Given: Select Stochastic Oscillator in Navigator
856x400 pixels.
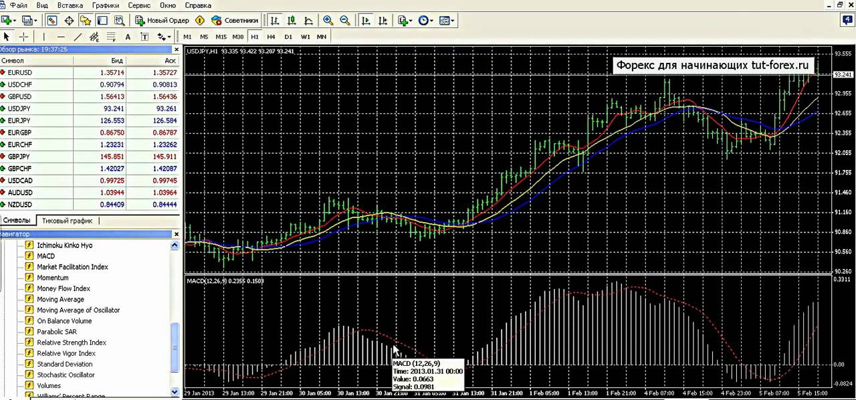Looking at the screenshot, I should 66,375.
